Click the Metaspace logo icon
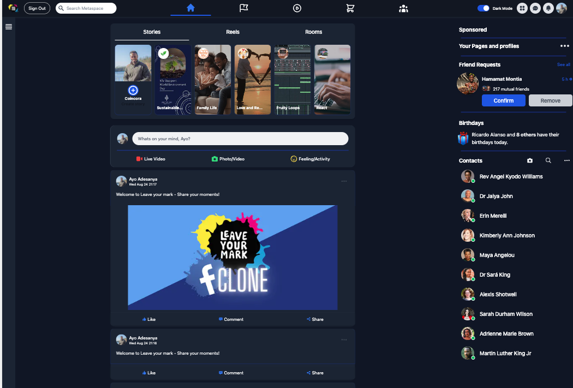Viewport: 573px width, 388px height. [x=13, y=8]
